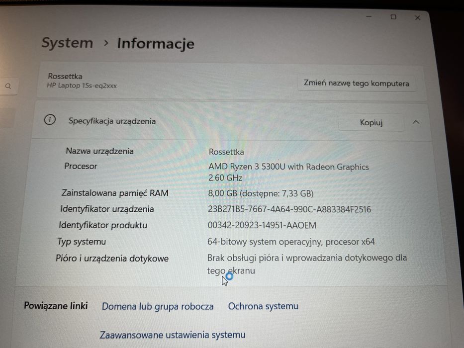
Task: Click the Identyfikator produktu label
Action: coord(102,225)
